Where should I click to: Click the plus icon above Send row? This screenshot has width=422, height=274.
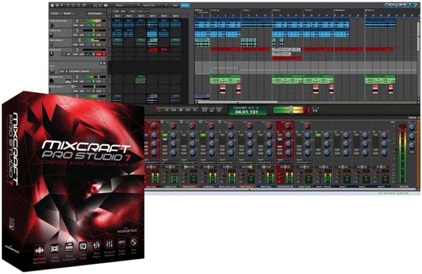coord(101,63)
